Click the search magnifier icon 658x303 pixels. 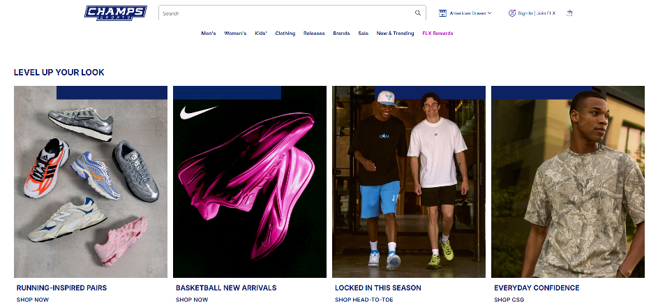(x=417, y=13)
